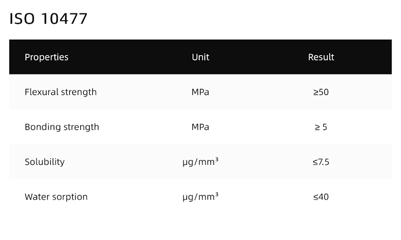Select the Bonding strength property cell
This screenshot has height=240, width=401.
[62, 127]
